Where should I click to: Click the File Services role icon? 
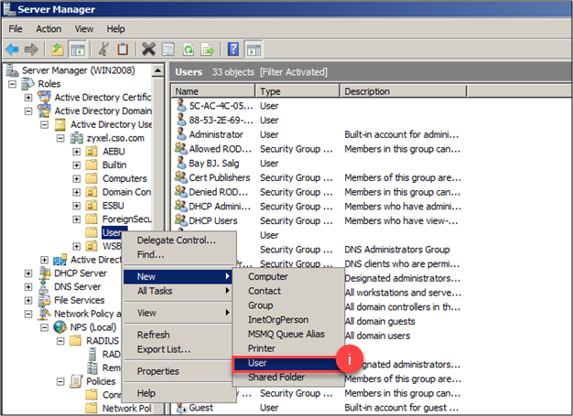[x=46, y=300]
